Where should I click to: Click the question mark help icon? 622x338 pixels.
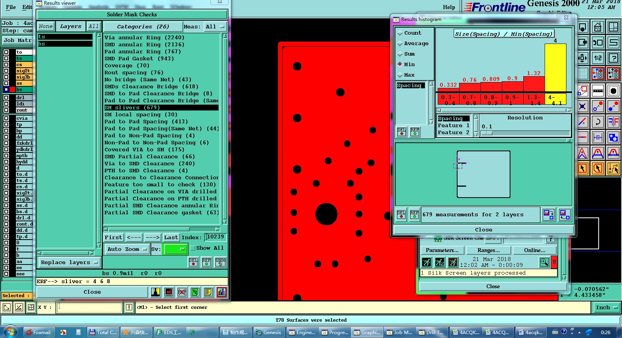[x=613, y=58]
